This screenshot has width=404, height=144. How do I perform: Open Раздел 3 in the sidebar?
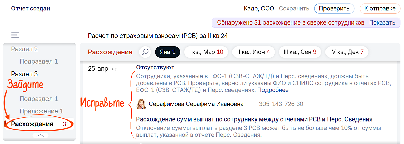tap(25, 74)
